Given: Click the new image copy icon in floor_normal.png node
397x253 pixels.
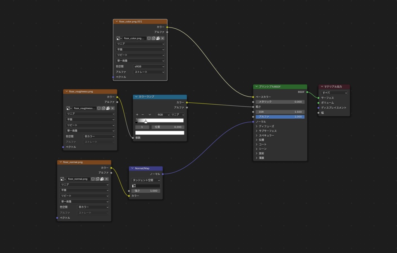Looking at the screenshot, I should point(97,179).
